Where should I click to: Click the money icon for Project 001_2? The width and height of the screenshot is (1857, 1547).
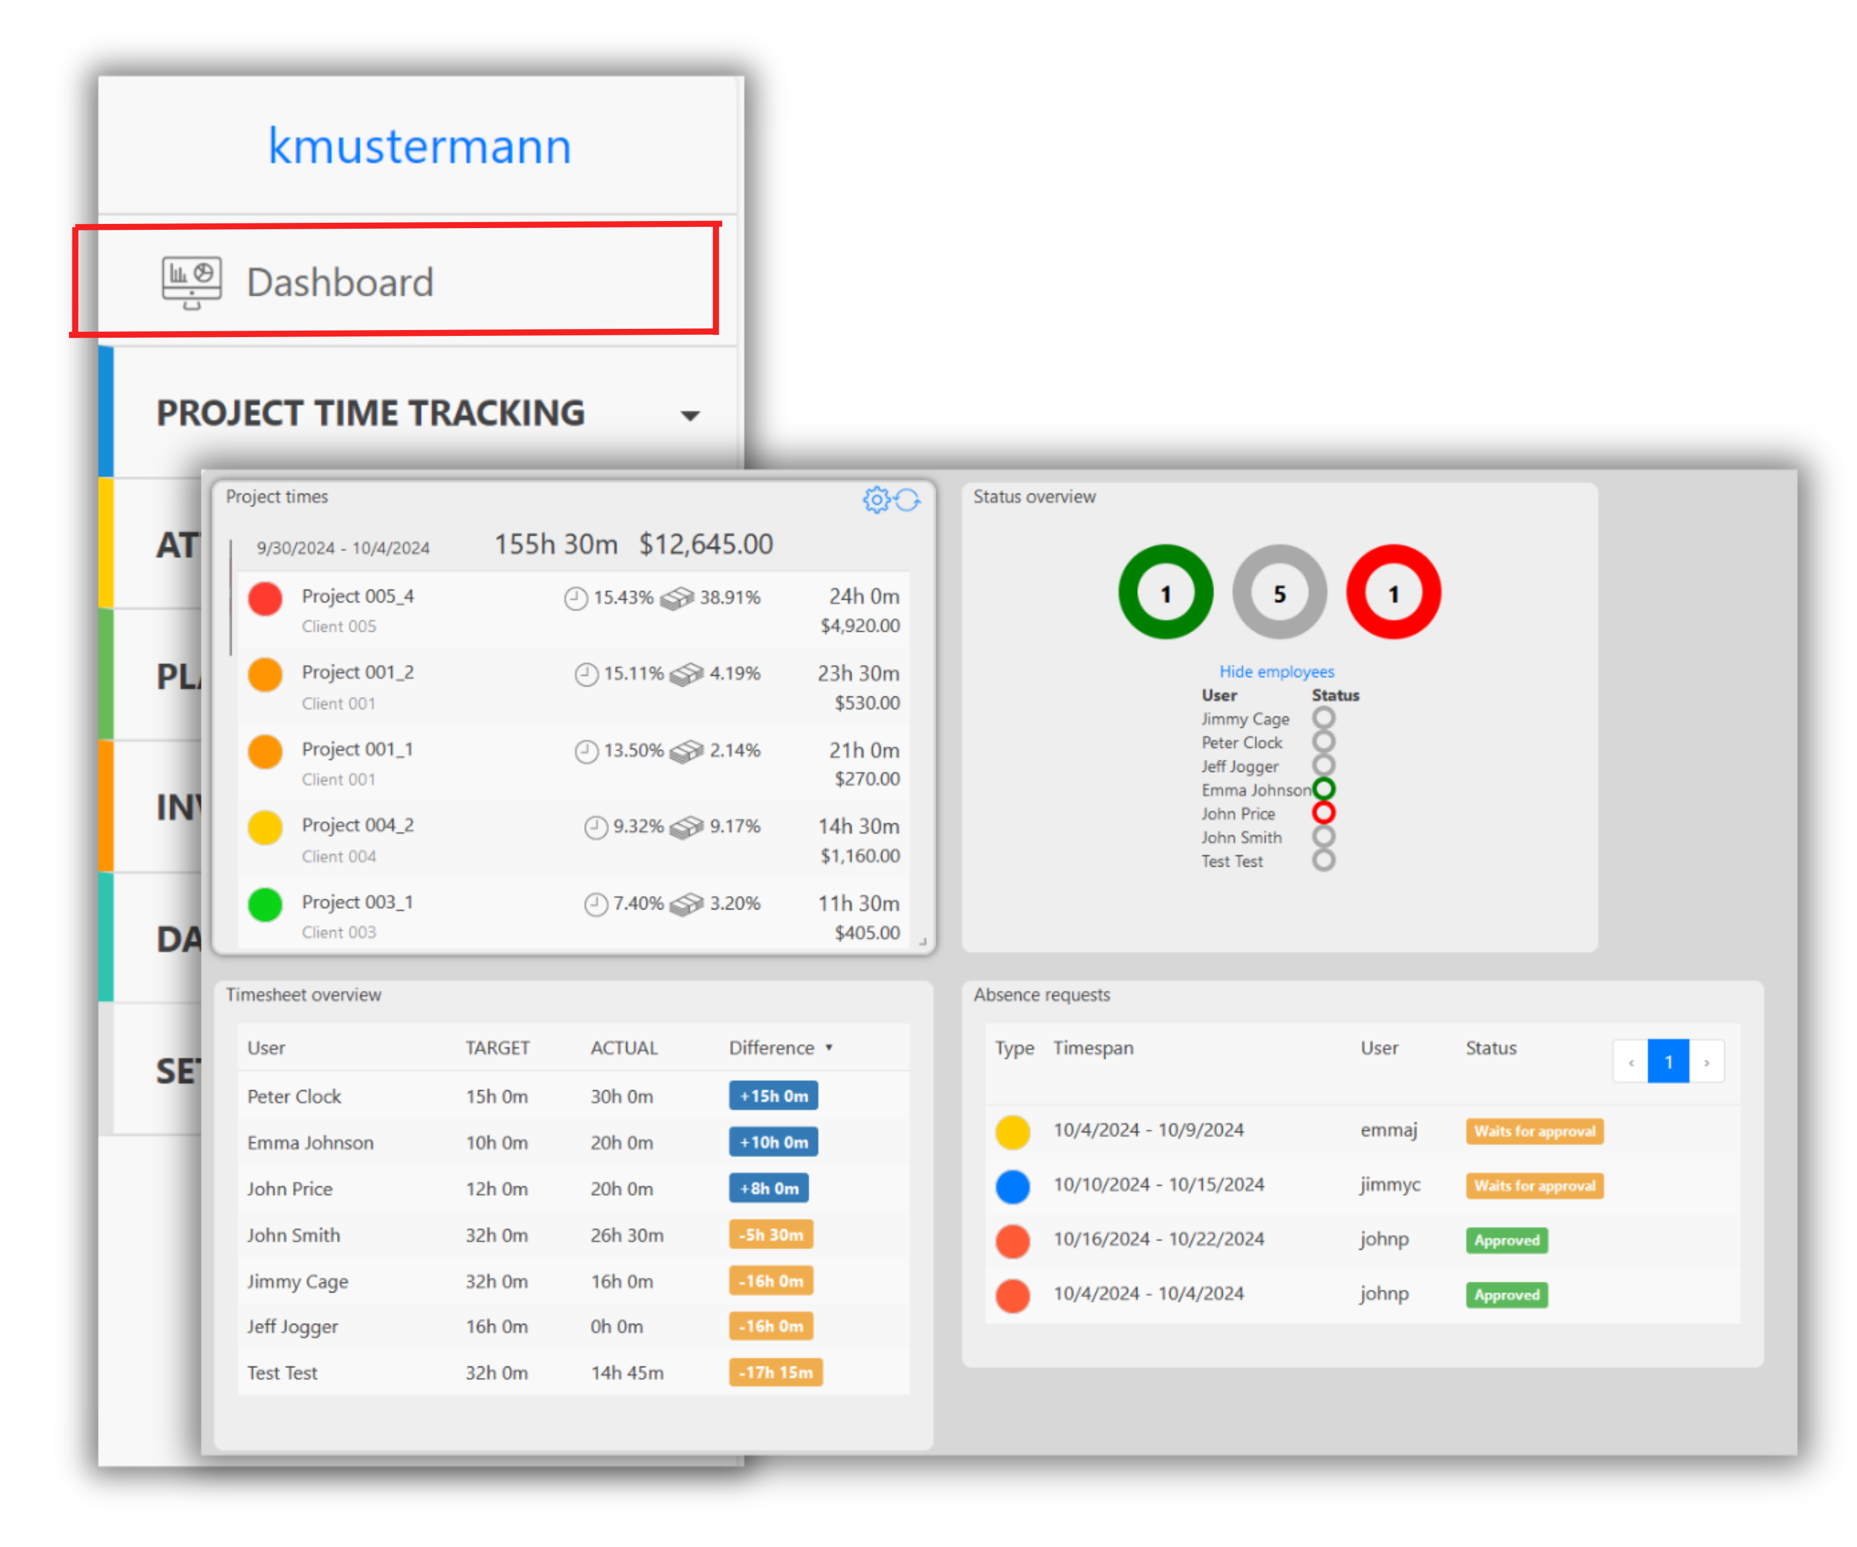(x=686, y=674)
